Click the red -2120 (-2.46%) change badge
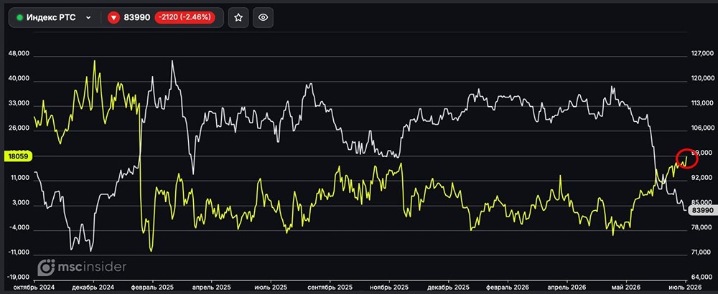The width and height of the screenshot is (718, 294). pos(185,18)
